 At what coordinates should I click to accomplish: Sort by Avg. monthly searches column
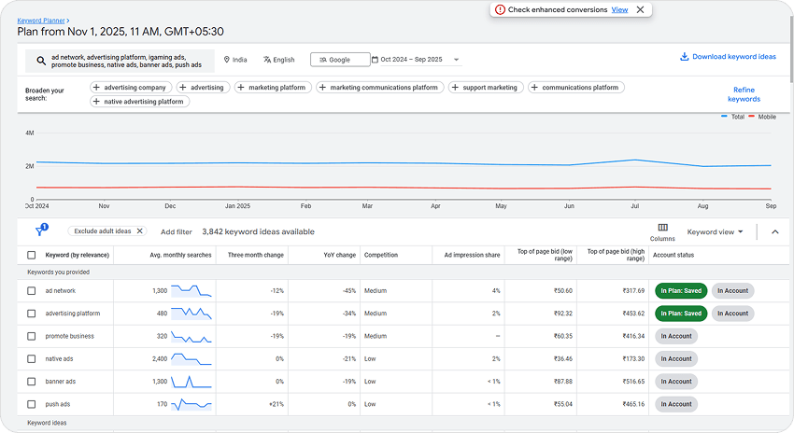[180, 255]
